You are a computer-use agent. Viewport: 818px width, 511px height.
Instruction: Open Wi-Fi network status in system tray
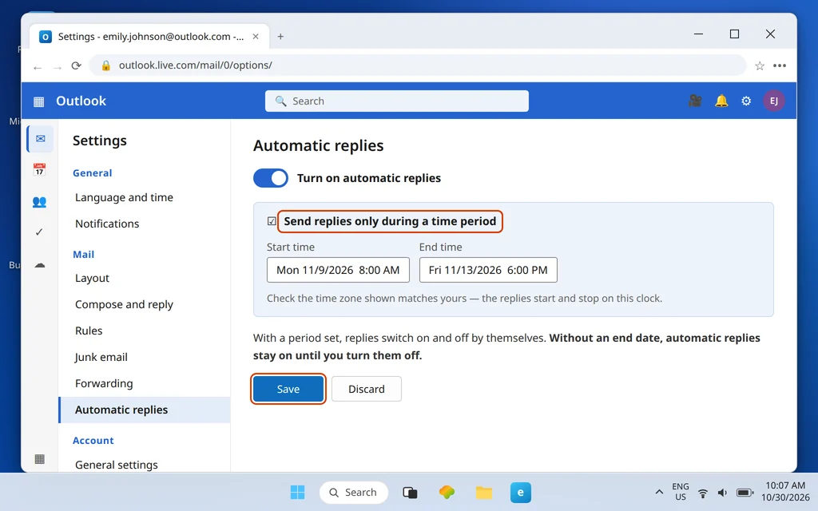coord(703,493)
